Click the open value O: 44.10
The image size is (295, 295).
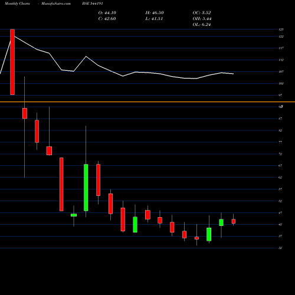tap(107, 13)
